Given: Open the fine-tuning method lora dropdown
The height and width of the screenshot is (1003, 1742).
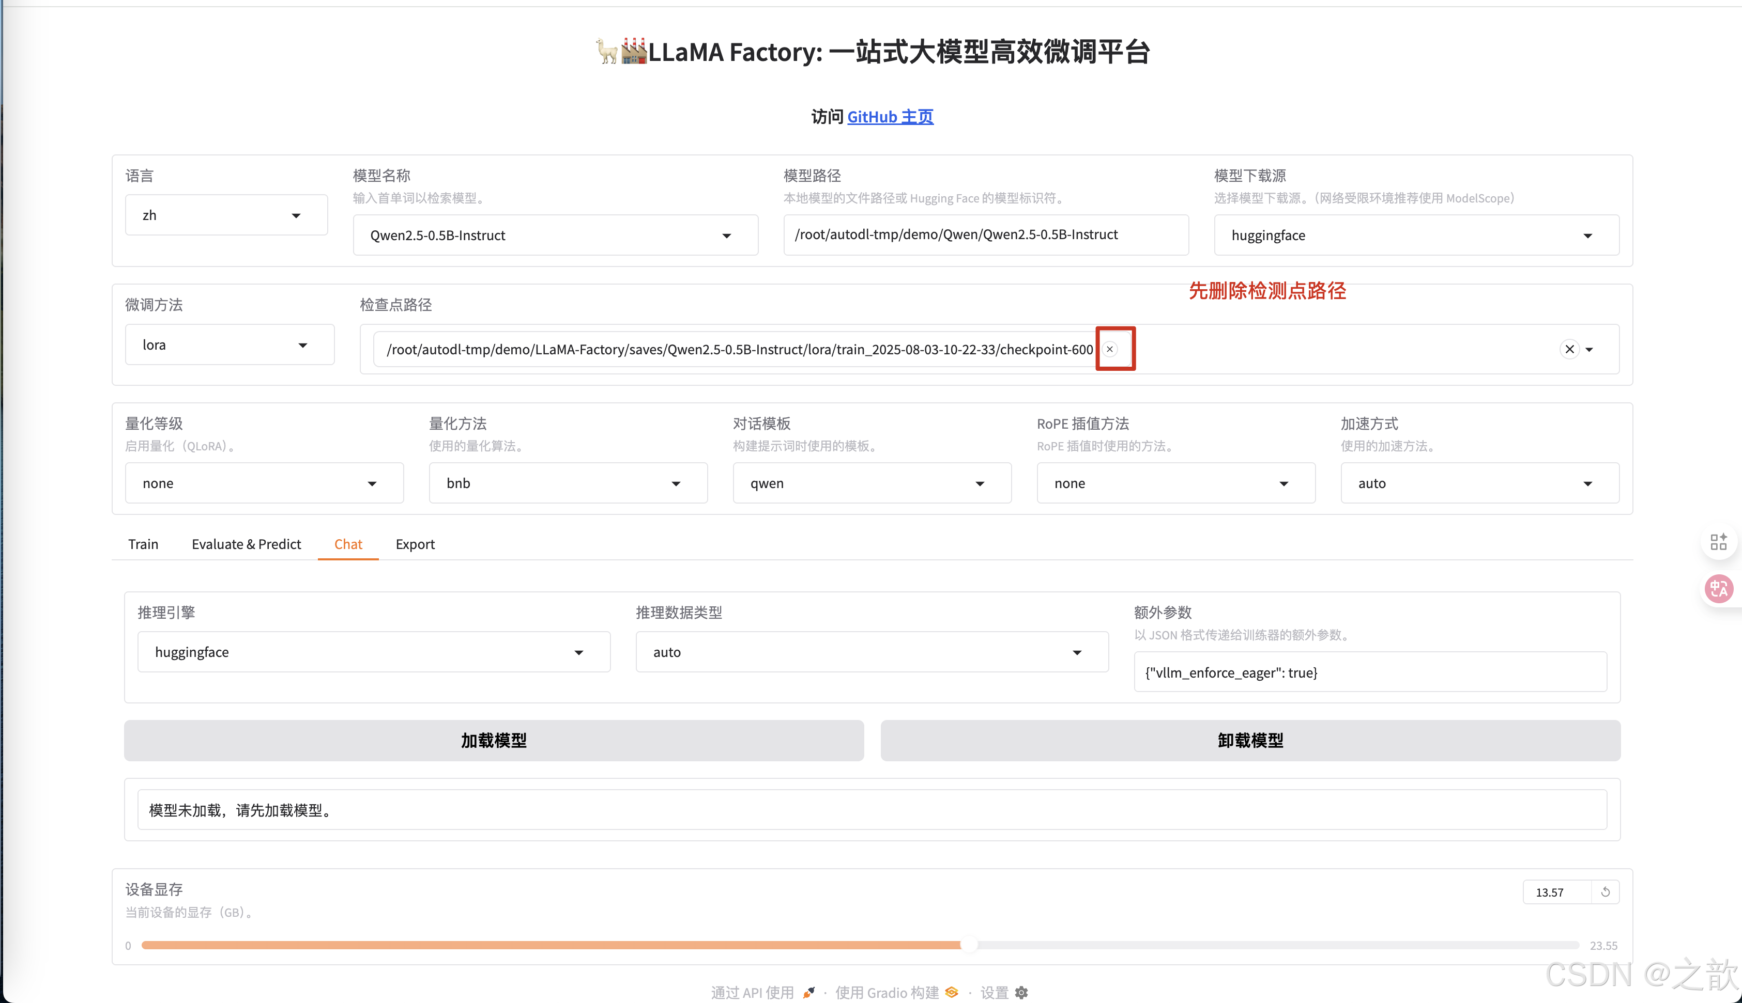Looking at the screenshot, I should [230, 344].
